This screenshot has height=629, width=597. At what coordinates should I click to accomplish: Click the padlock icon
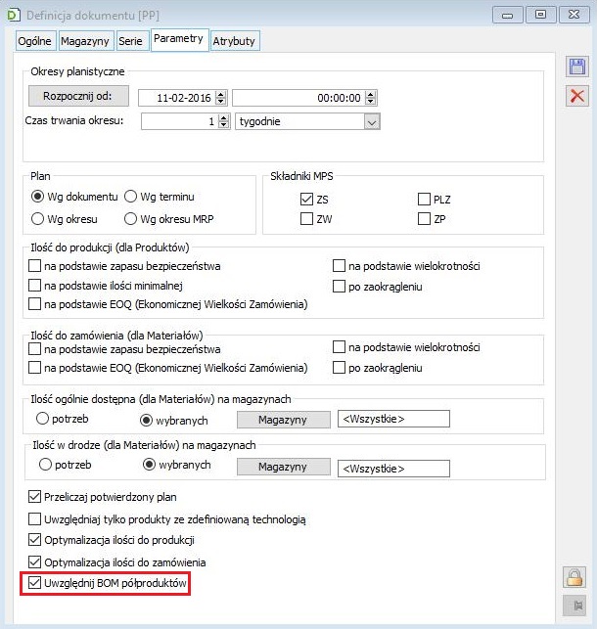tap(574, 577)
